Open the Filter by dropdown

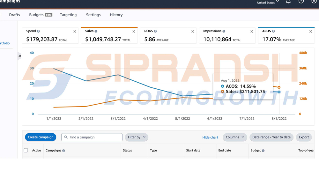(137, 137)
